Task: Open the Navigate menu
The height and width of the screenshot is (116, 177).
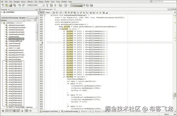Action: tap(17, 2)
